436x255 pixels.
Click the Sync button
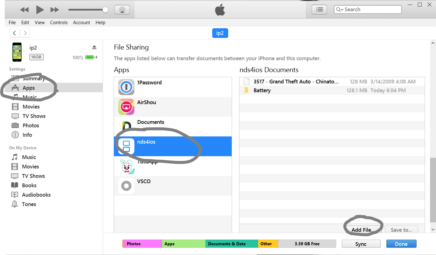[x=361, y=244]
